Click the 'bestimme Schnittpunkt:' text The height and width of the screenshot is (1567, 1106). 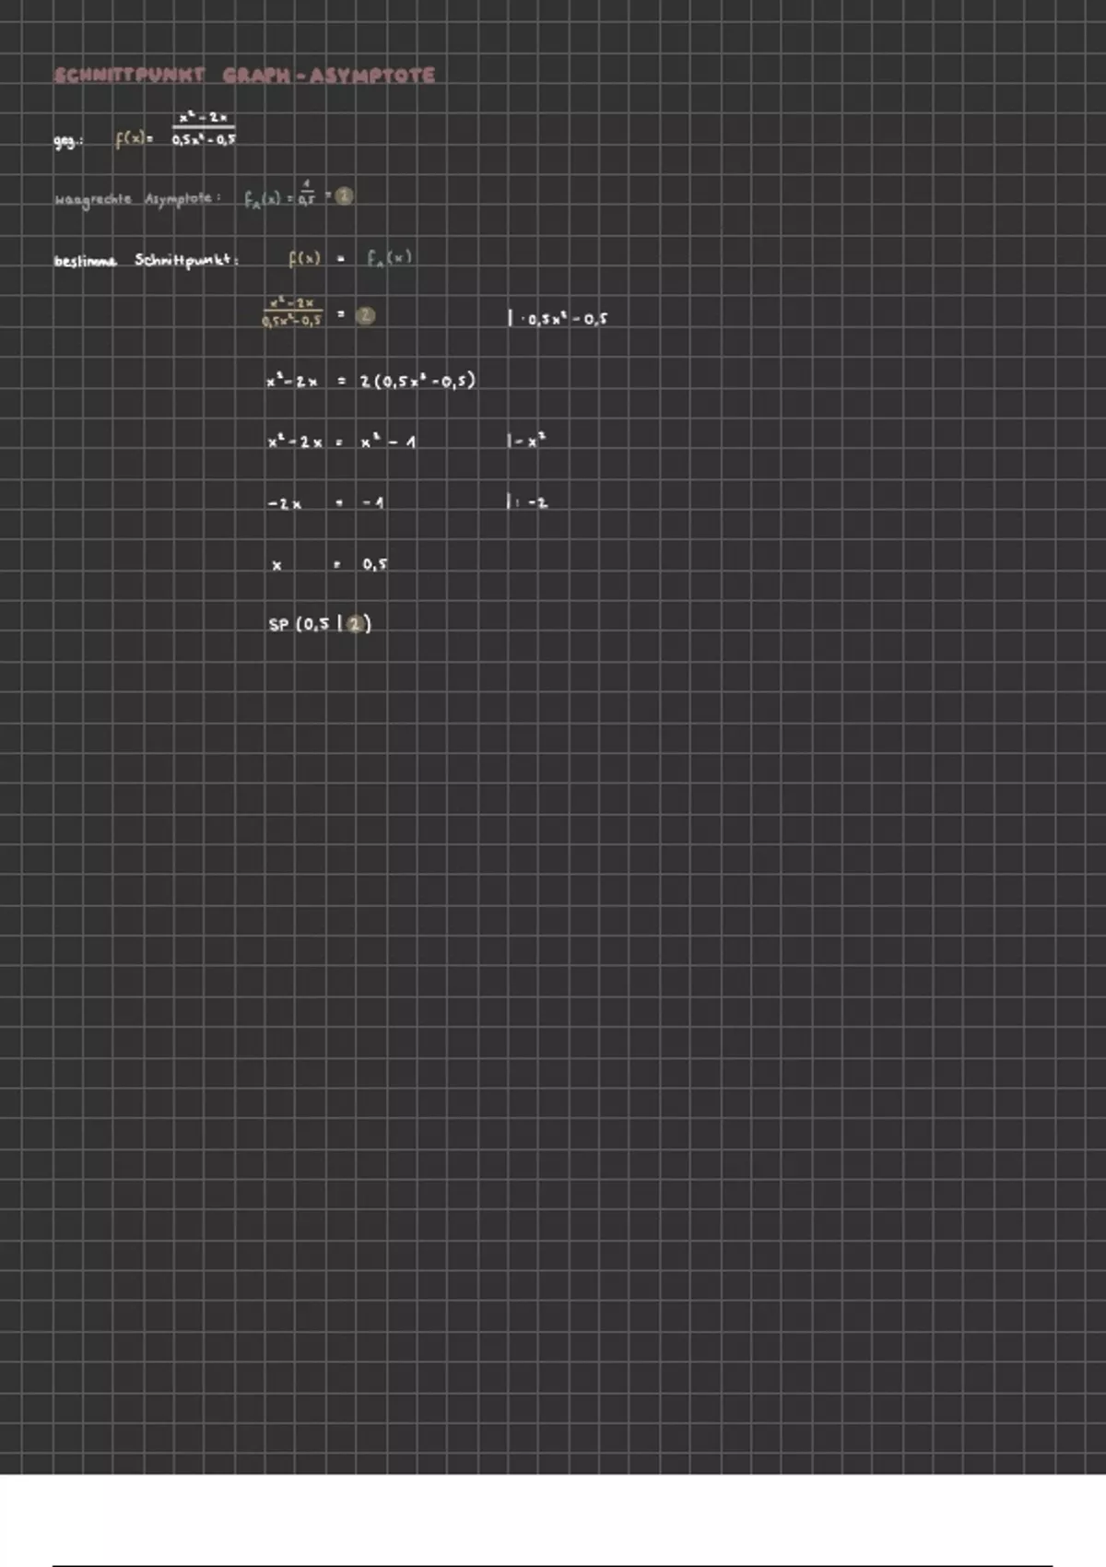pos(146,261)
